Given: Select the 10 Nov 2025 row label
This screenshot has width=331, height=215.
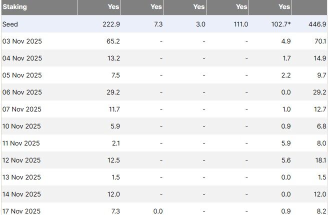Looking at the screenshot, I should 22,126.
